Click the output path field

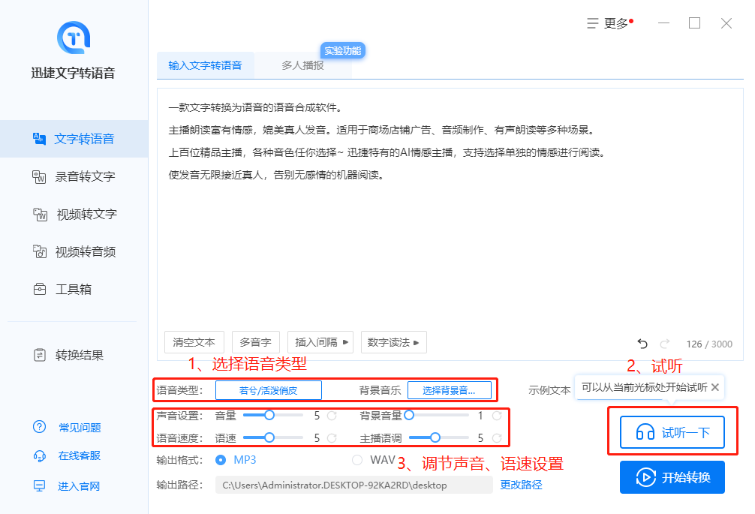tap(354, 485)
